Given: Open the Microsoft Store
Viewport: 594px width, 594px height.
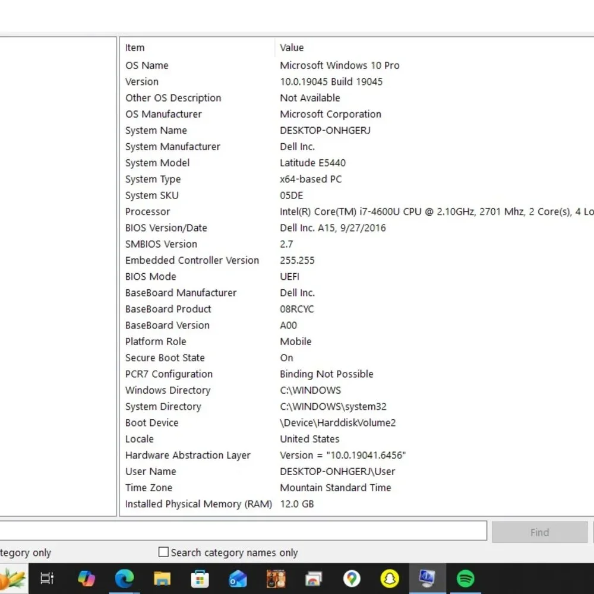Looking at the screenshot, I should 200,579.
